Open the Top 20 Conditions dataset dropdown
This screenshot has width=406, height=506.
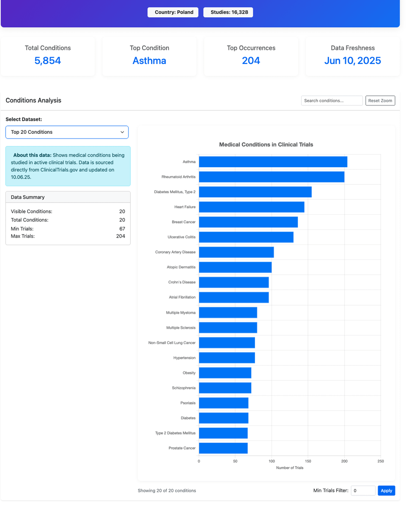(x=67, y=132)
